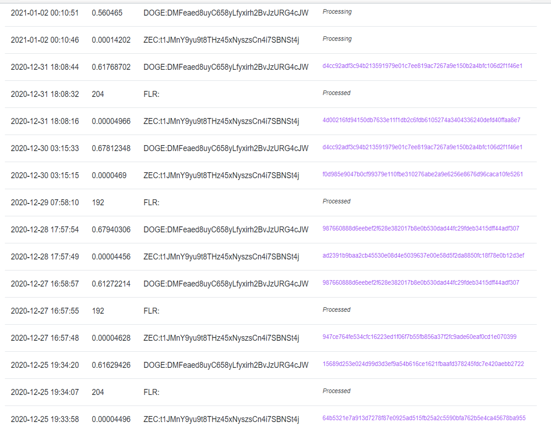This screenshot has height=428, width=551.
Task: Click Processing status in 0.00014202 ZEC row
Action: point(337,39)
